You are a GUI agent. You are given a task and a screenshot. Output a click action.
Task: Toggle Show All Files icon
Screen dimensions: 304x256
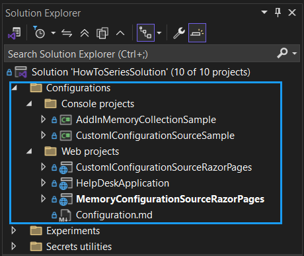102,33
